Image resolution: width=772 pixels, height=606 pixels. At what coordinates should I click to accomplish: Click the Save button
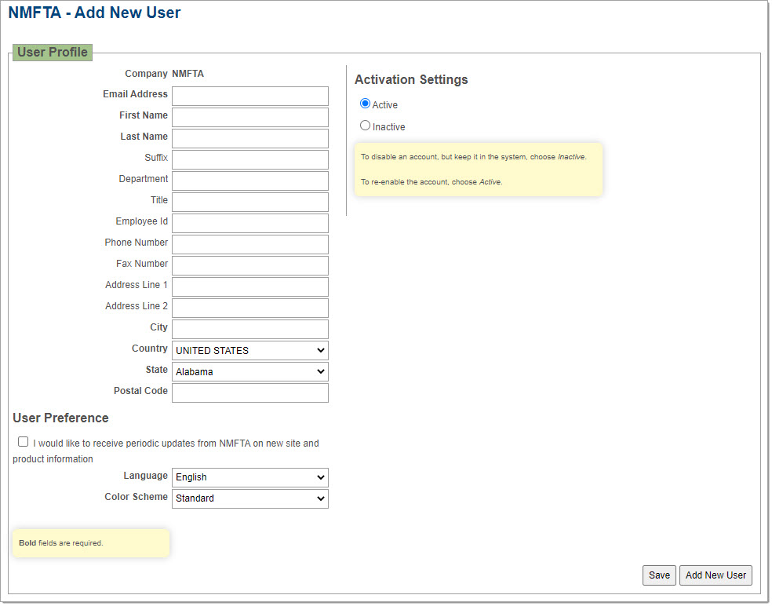pyautogui.click(x=659, y=575)
